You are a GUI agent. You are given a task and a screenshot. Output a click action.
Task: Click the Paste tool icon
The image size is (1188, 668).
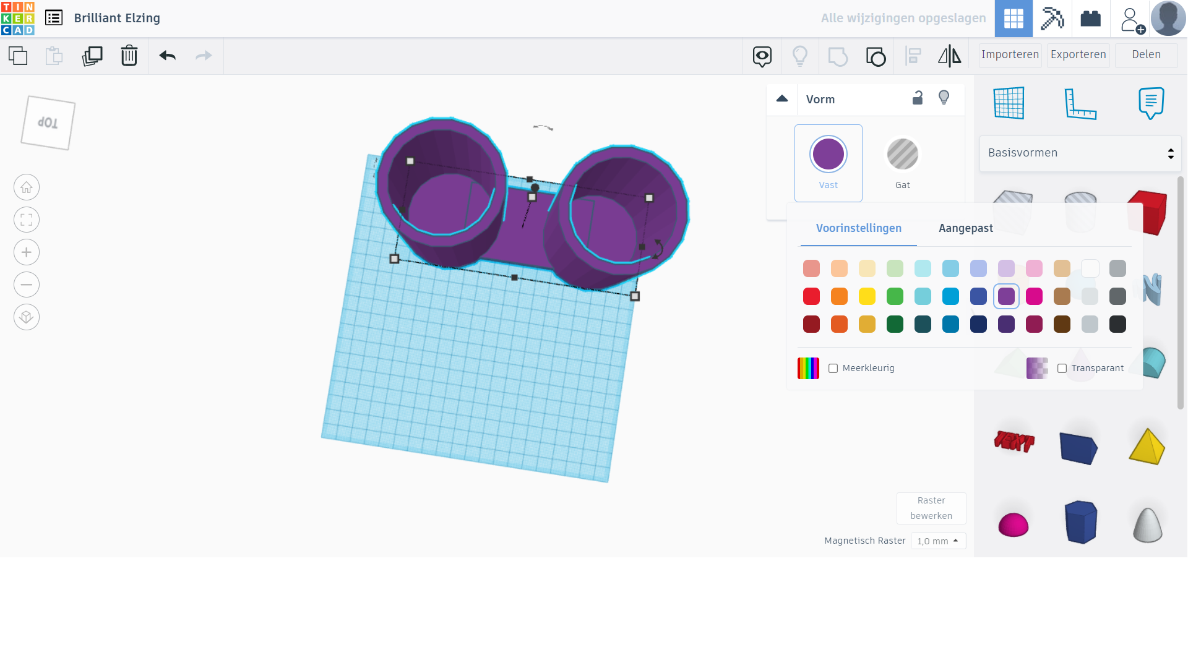(x=54, y=56)
